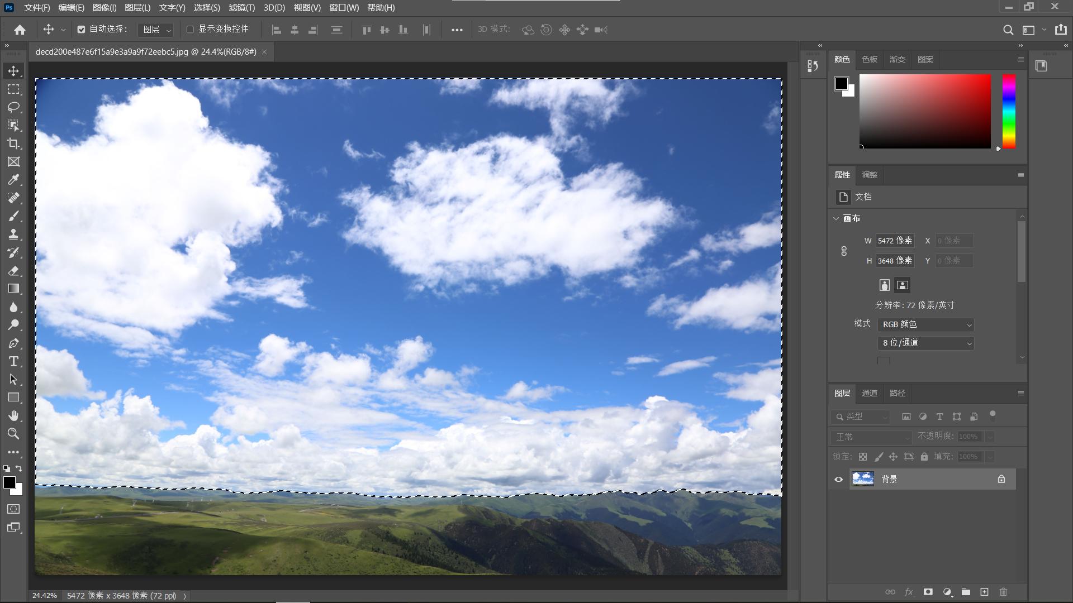This screenshot has width=1073, height=603.
Task: Click the link icon between canvas W and H
Action: point(844,251)
